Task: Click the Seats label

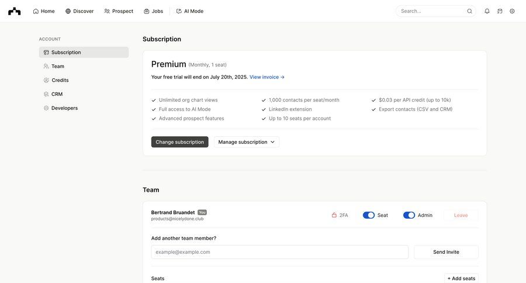Action: (158, 279)
